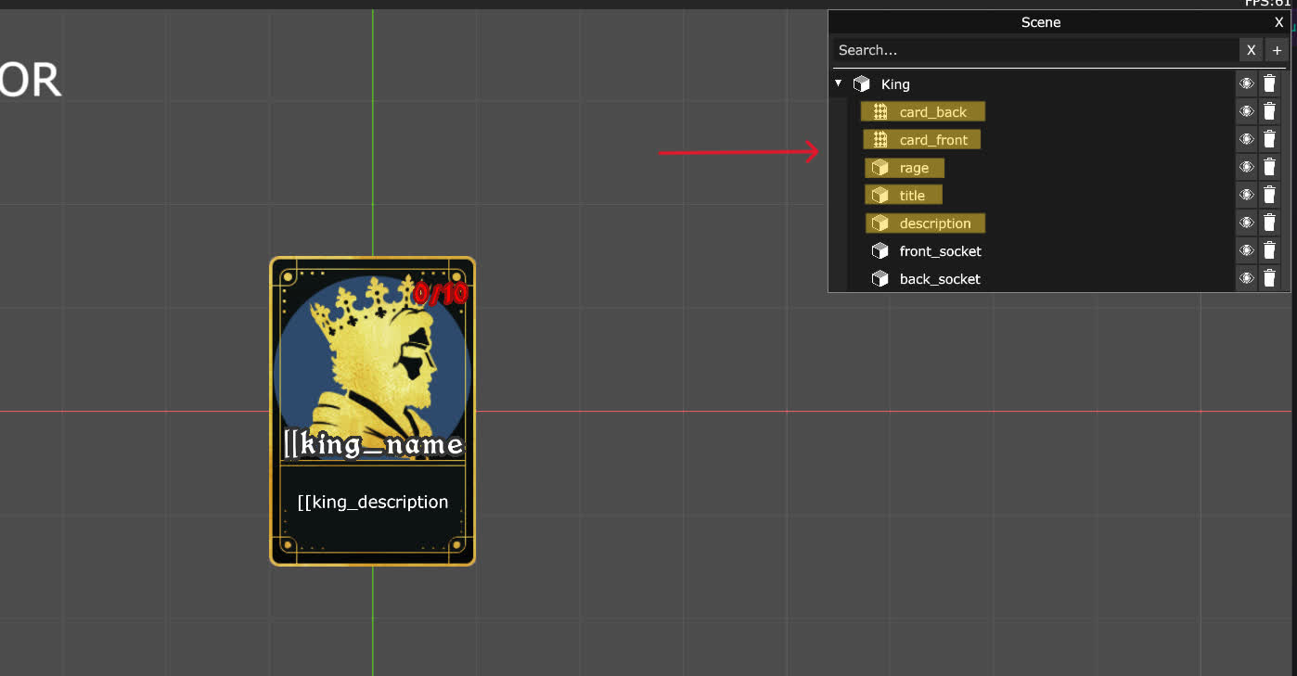Toggle front_socket visibility eye
This screenshot has width=1297, height=676.
pyautogui.click(x=1247, y=250)
